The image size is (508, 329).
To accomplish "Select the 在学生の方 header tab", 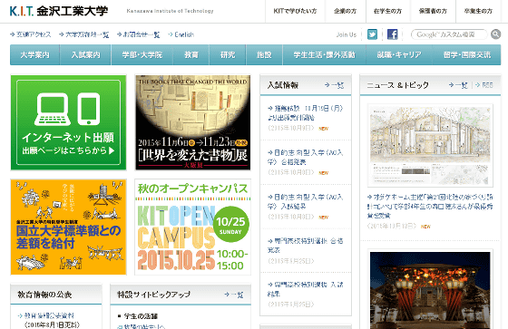I will 388,11.
